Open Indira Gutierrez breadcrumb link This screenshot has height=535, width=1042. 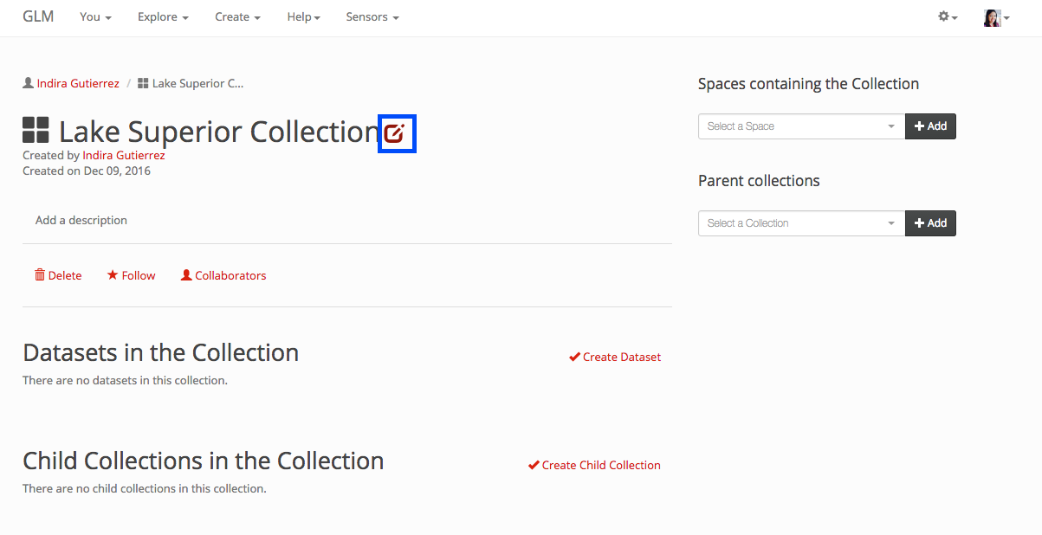click(78, 84)
